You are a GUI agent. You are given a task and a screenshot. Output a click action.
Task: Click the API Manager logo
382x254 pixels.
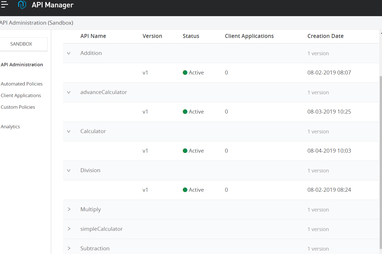coord(22,5)
